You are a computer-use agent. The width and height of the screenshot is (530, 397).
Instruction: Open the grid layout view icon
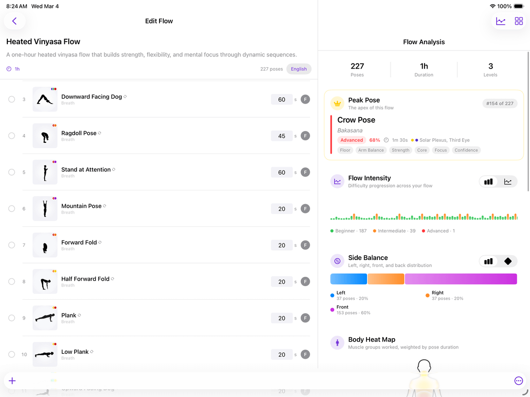coord(519,21)
